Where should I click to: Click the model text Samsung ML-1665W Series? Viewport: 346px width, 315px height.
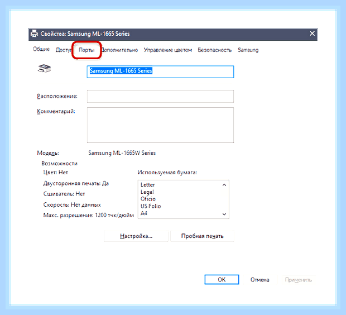click(122, 153)
